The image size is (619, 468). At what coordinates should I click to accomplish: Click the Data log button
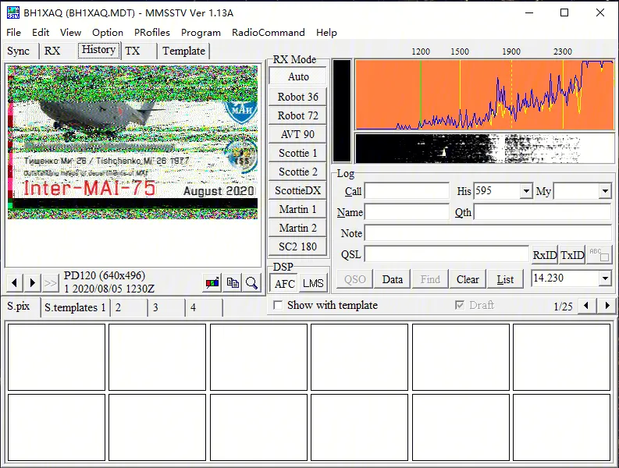[393, 279]
